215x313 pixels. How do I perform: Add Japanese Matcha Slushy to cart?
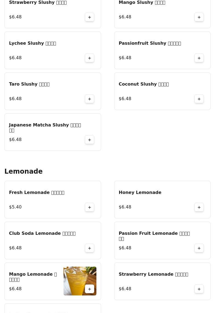coord(90,140)
